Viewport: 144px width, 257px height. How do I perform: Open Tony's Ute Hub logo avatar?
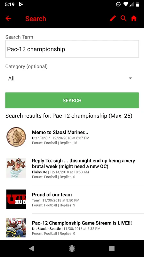coord(16,199)
